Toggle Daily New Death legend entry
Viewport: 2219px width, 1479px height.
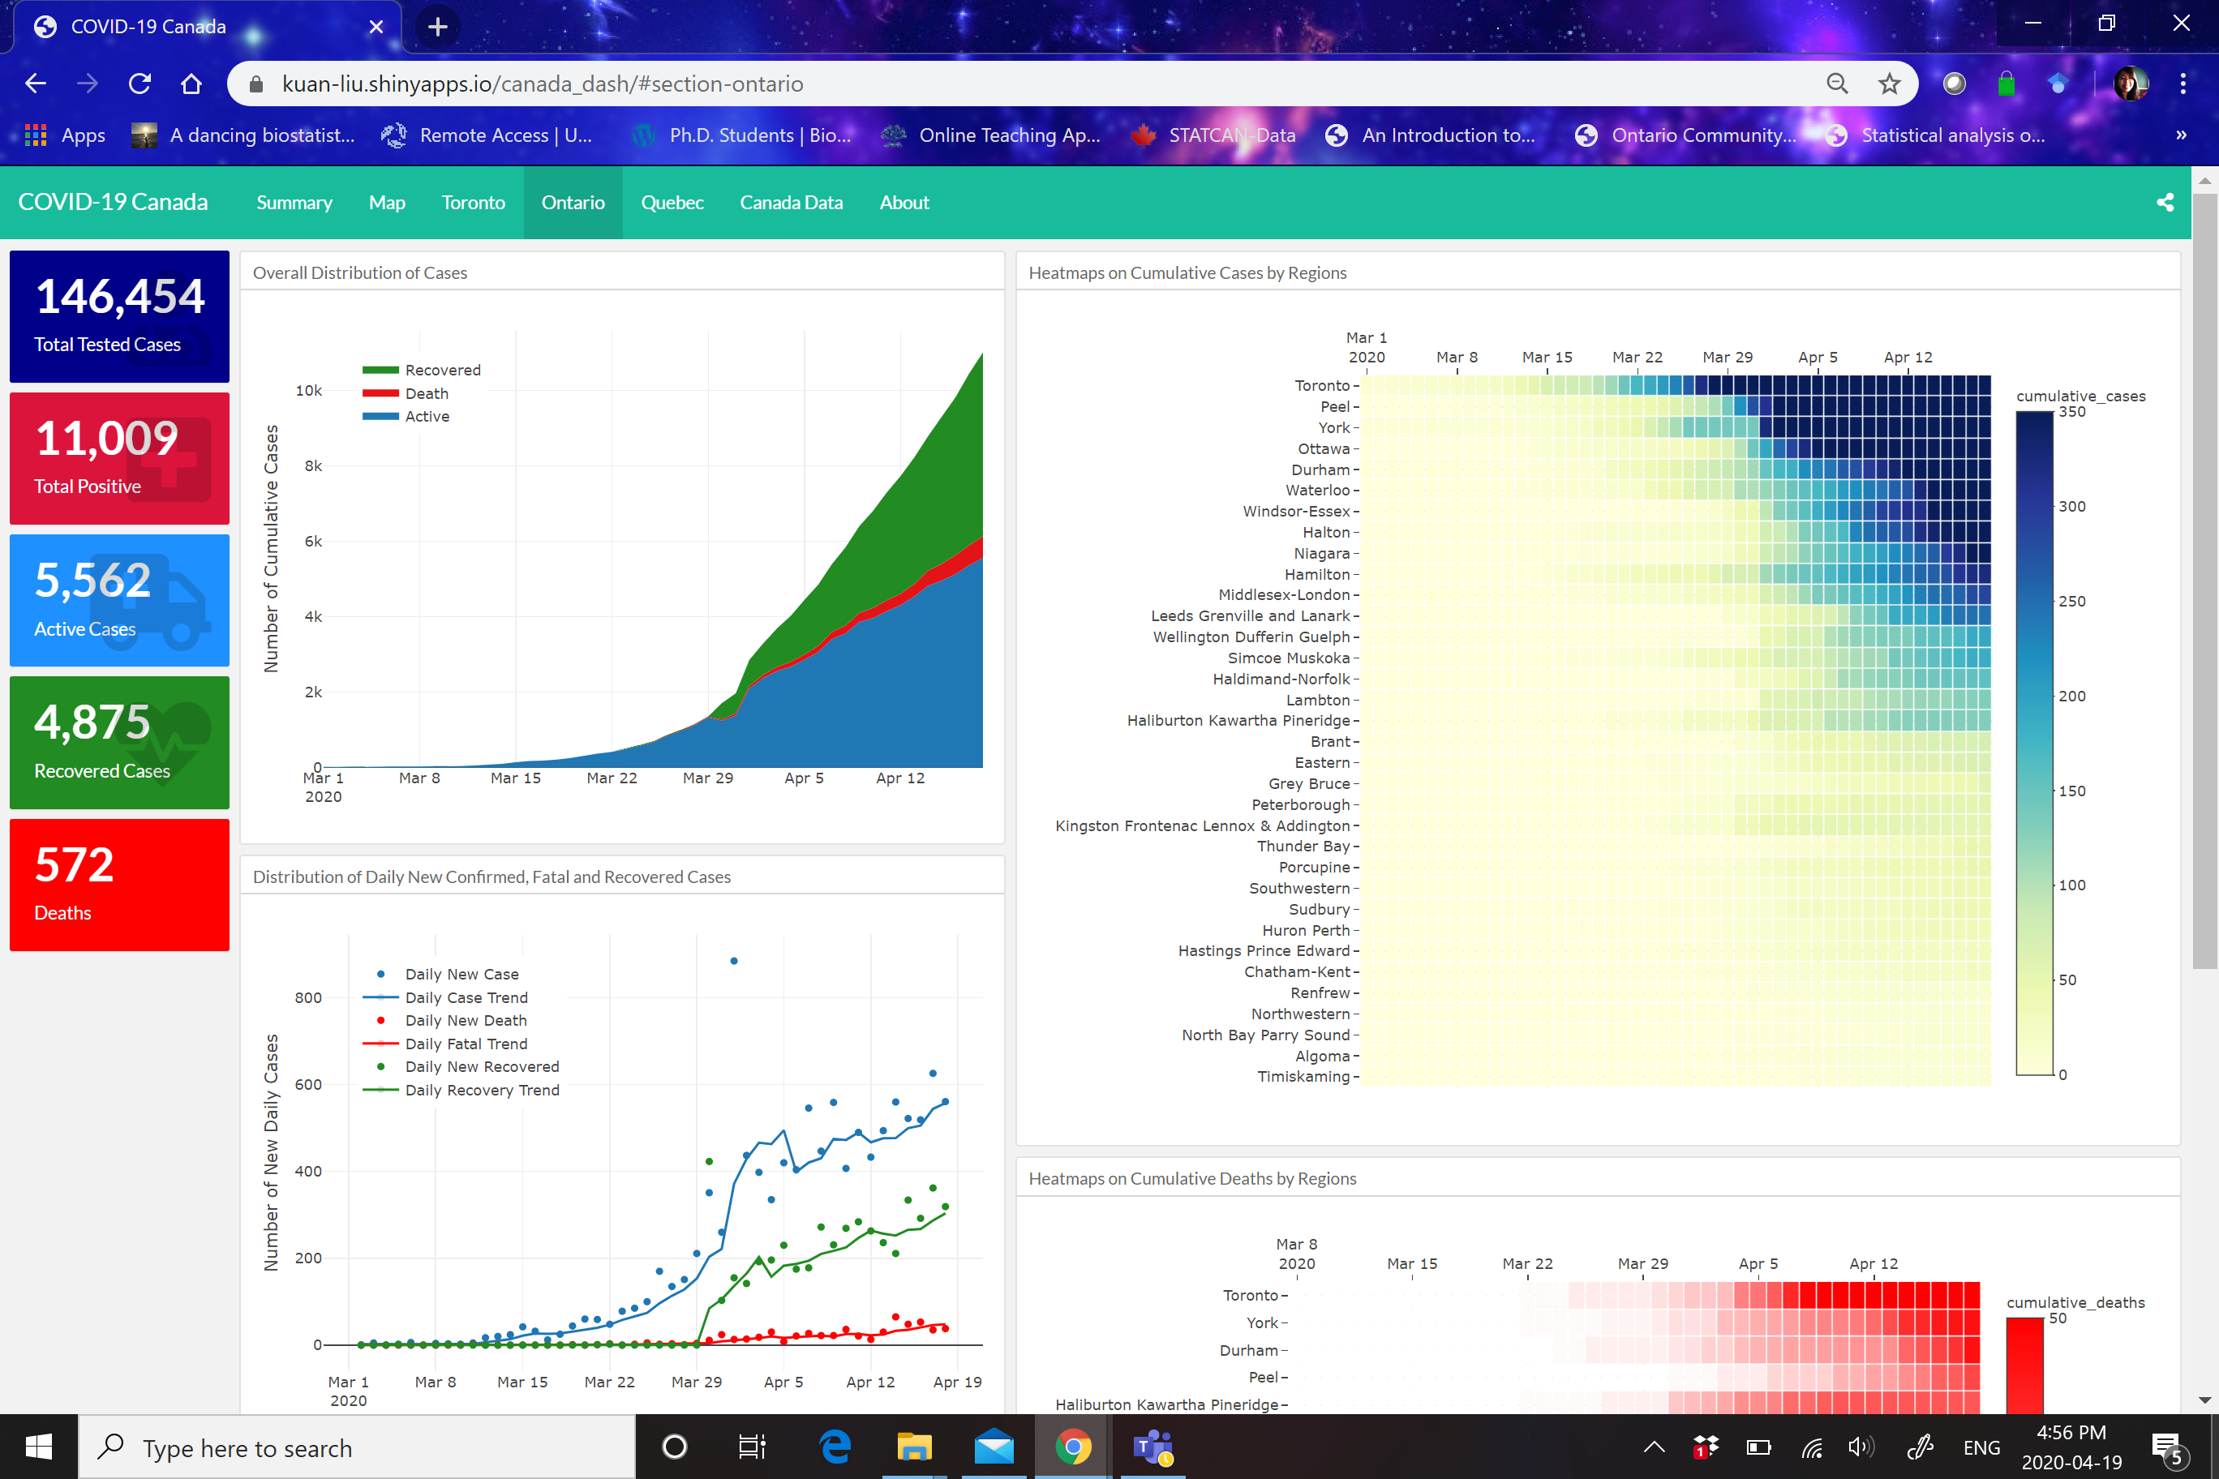[x=465, y=1021]
